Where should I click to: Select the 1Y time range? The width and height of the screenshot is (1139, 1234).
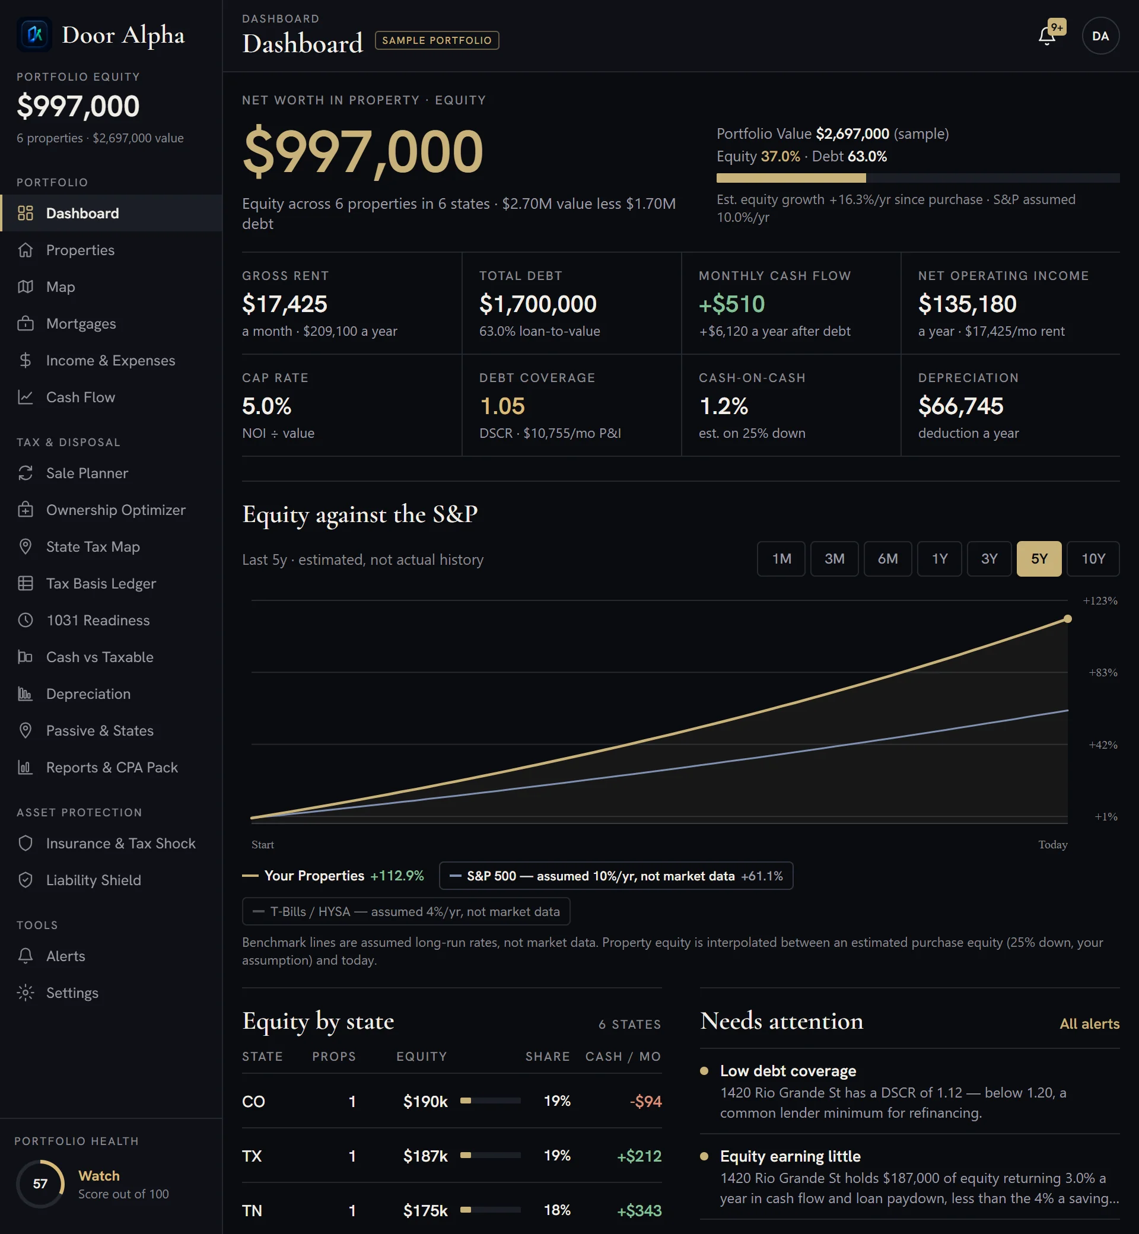click(x=939, y=559)
